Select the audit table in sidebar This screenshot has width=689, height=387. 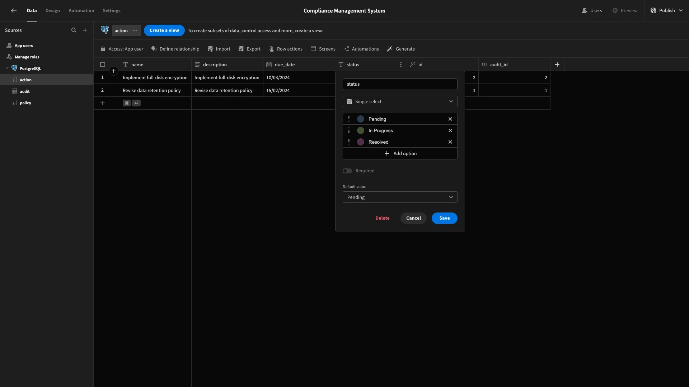47,91
